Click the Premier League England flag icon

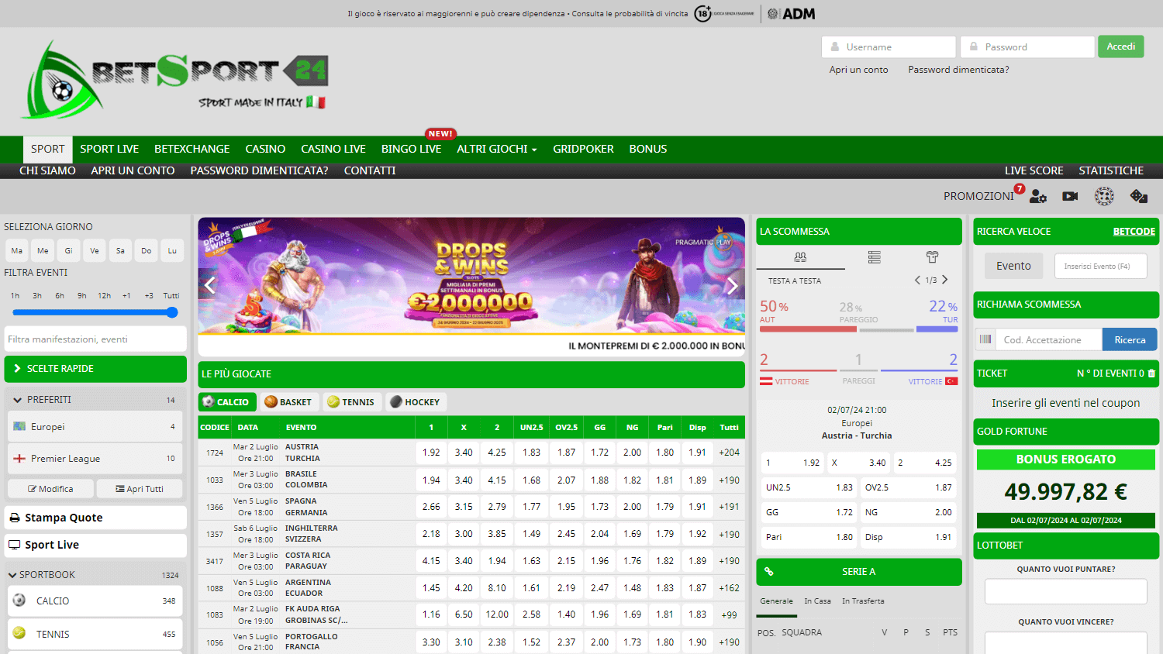tap(19, 459)
